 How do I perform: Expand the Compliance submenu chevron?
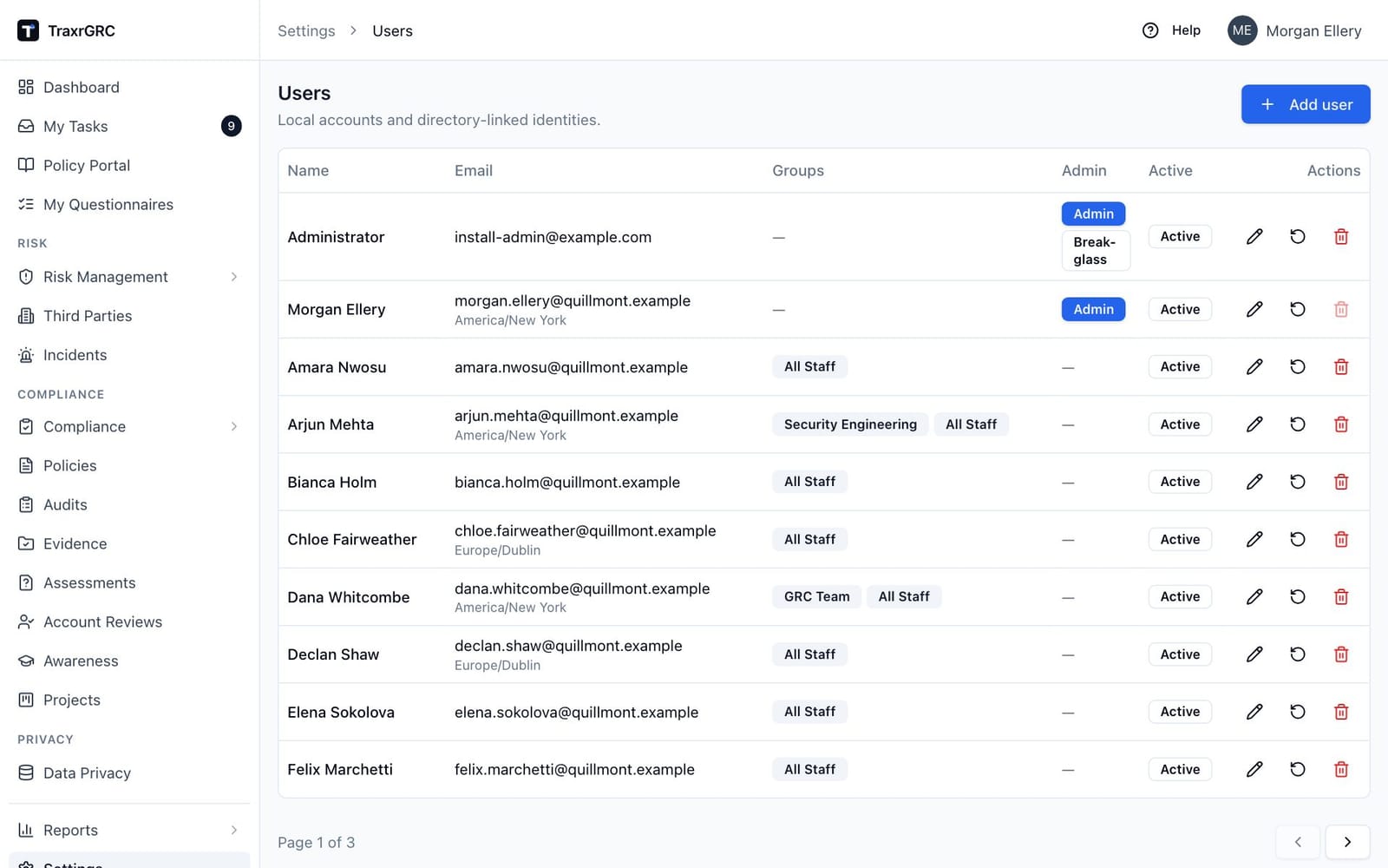tap(234, 426)
